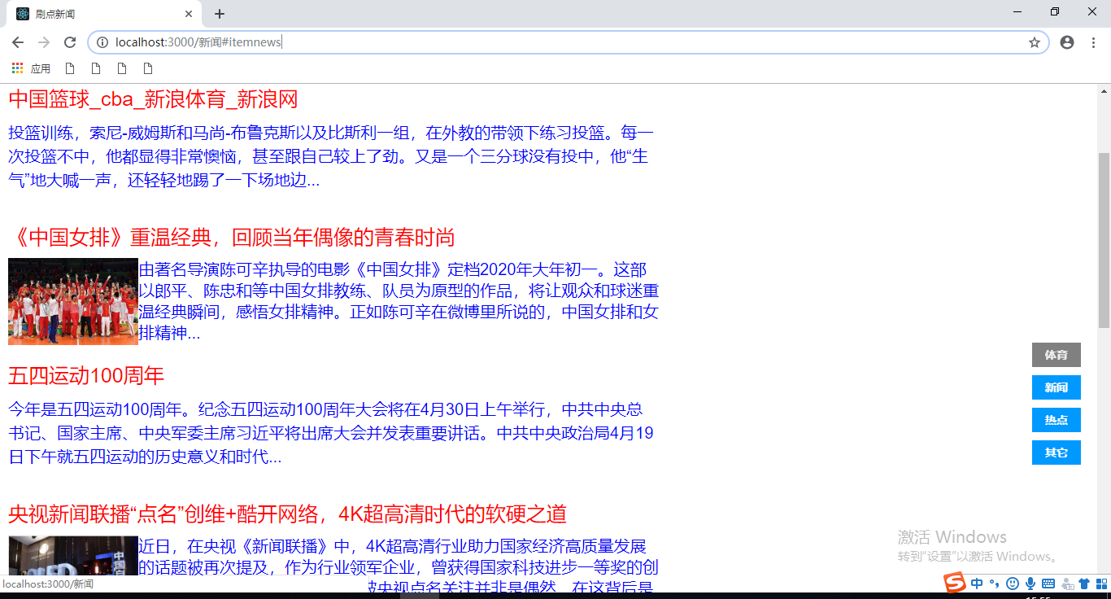Screen dimensions: 1111x599
Task: Click the Sogou account user icon
Action: pyautogui.click(x=1066, y=584)
